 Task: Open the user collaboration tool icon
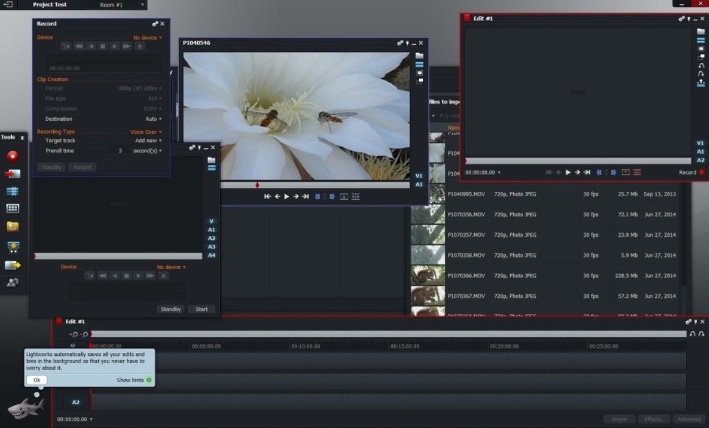coord(12,283)
